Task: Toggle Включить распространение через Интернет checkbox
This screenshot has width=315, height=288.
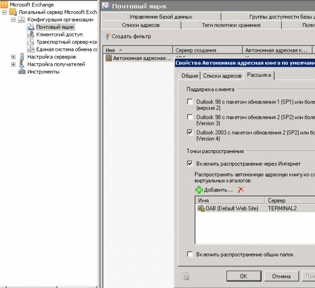Action: 190,164
